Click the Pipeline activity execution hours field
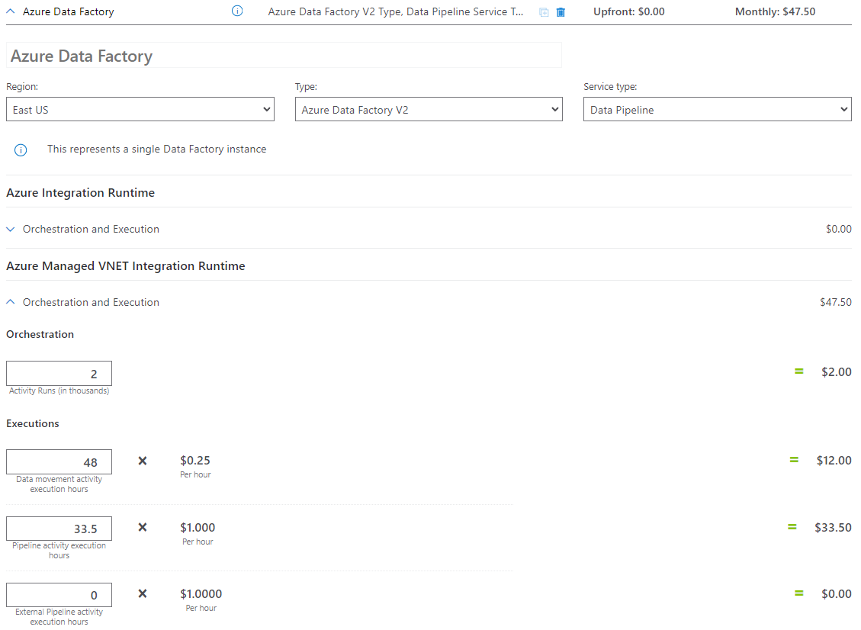This screenshot has height=630, width=861. [59, 529]
